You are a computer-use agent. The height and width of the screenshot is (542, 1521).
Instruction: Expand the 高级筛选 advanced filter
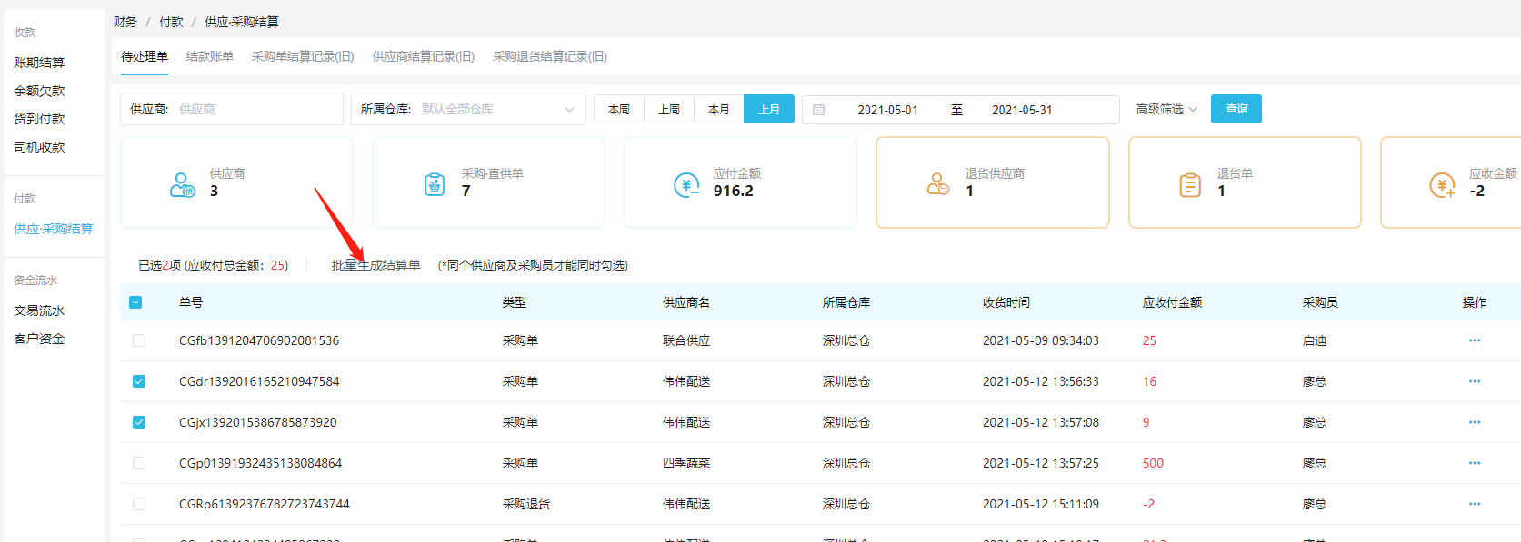pos(1166,109)
